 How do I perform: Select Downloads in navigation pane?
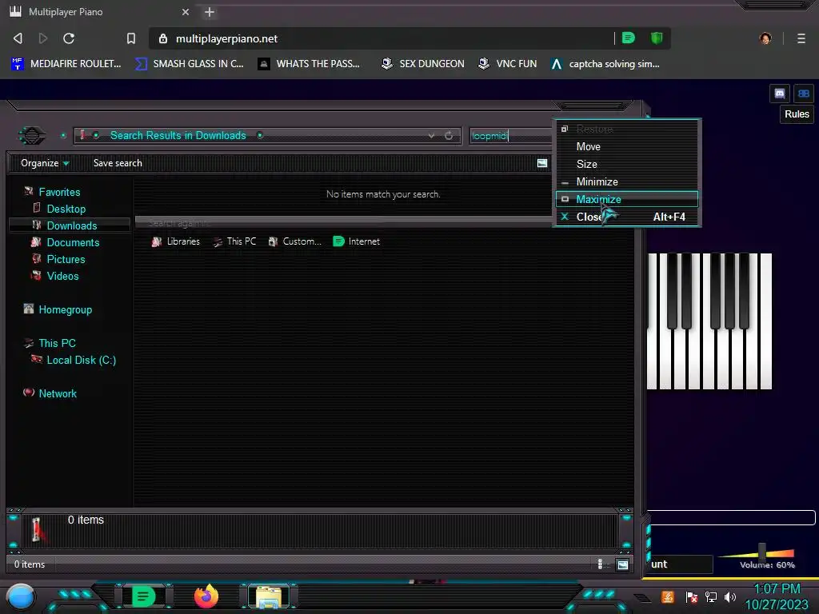(x=71, y=225)
